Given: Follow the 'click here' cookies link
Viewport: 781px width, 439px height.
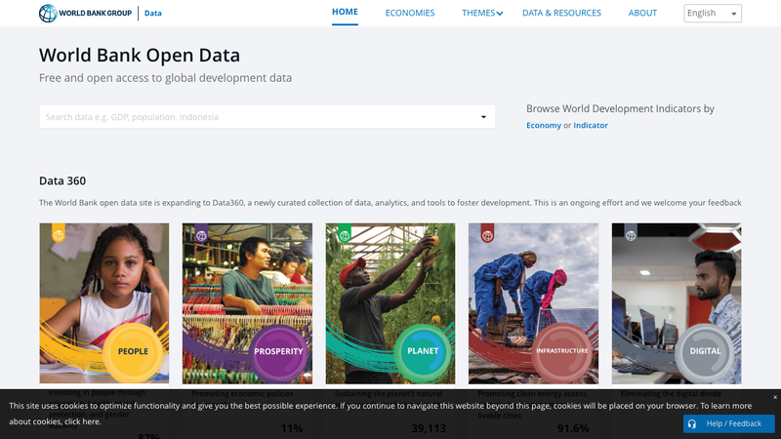Looking at the screenshot, I should (82, 421).
